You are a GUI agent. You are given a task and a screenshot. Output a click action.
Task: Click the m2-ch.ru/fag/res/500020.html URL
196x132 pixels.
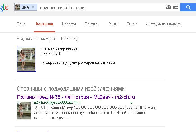pos(56,102)
